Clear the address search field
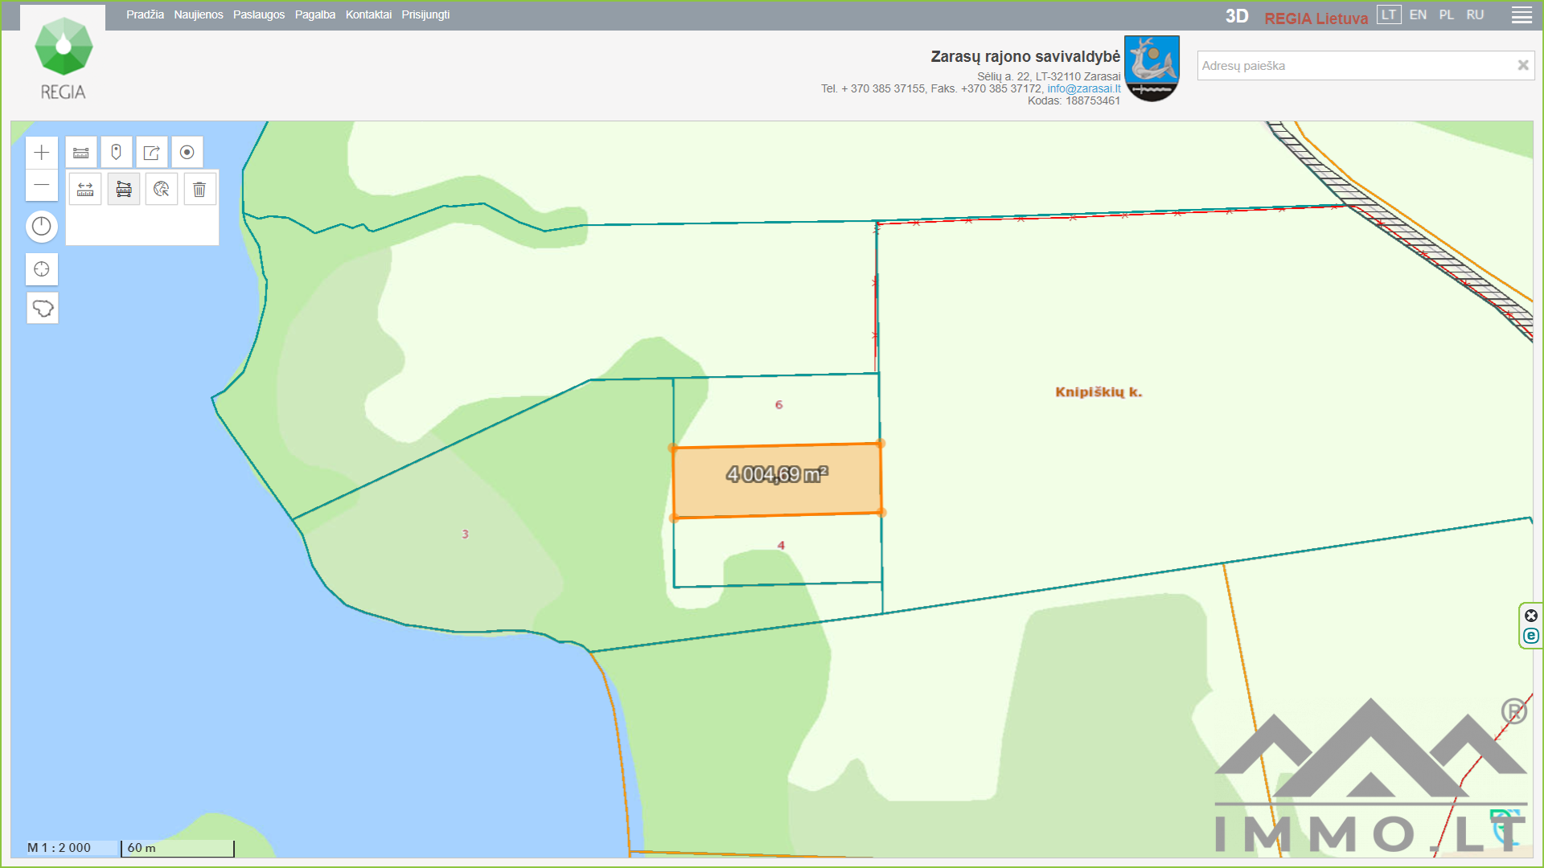Screen dimensions: 1544x868 [1522, 65]
